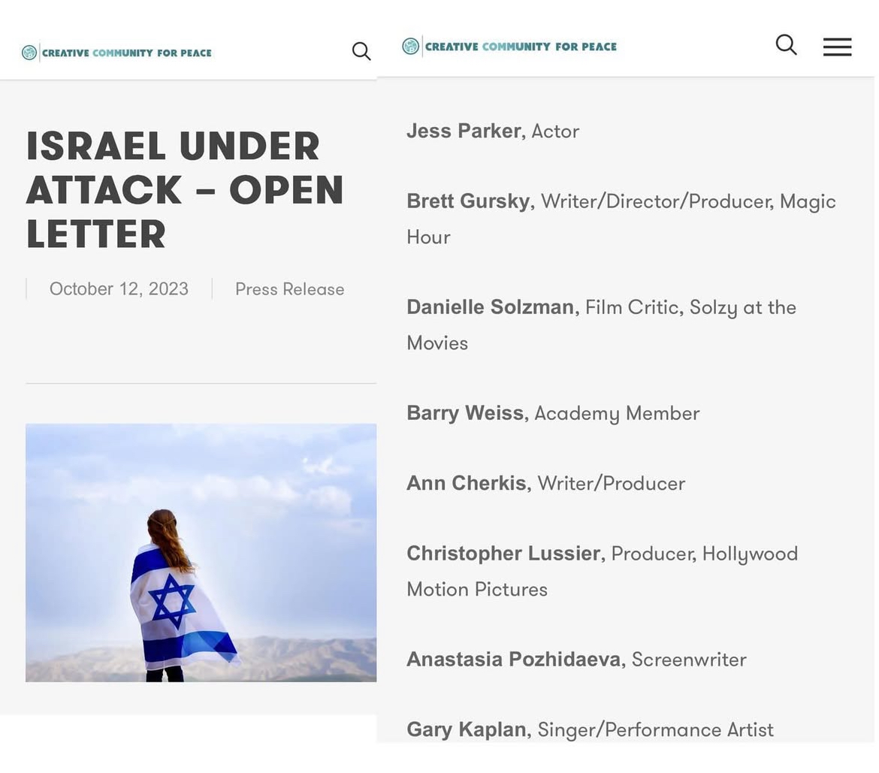The height and width of the screenshot is (773, 879).
Task: Click Solzy at the Movies text
Action: [602, 325]
